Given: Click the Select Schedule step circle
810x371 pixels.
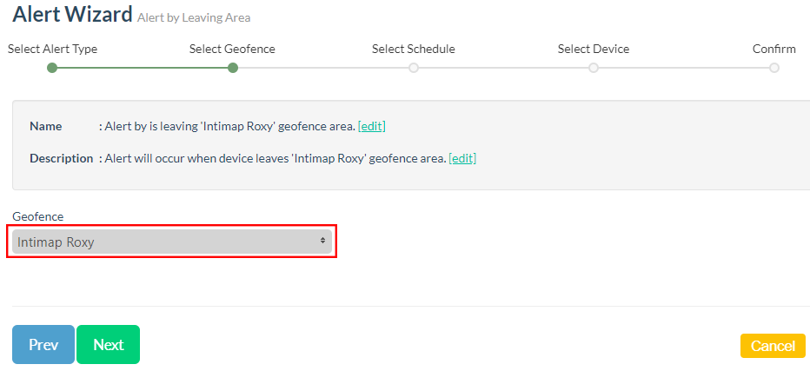Looking at the screenshot, I should coord(414,68).
